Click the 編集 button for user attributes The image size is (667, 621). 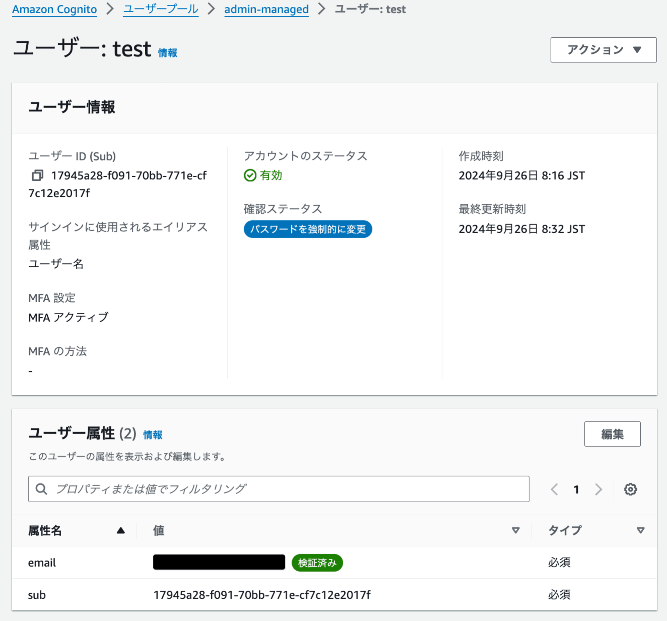pos(612,434)
